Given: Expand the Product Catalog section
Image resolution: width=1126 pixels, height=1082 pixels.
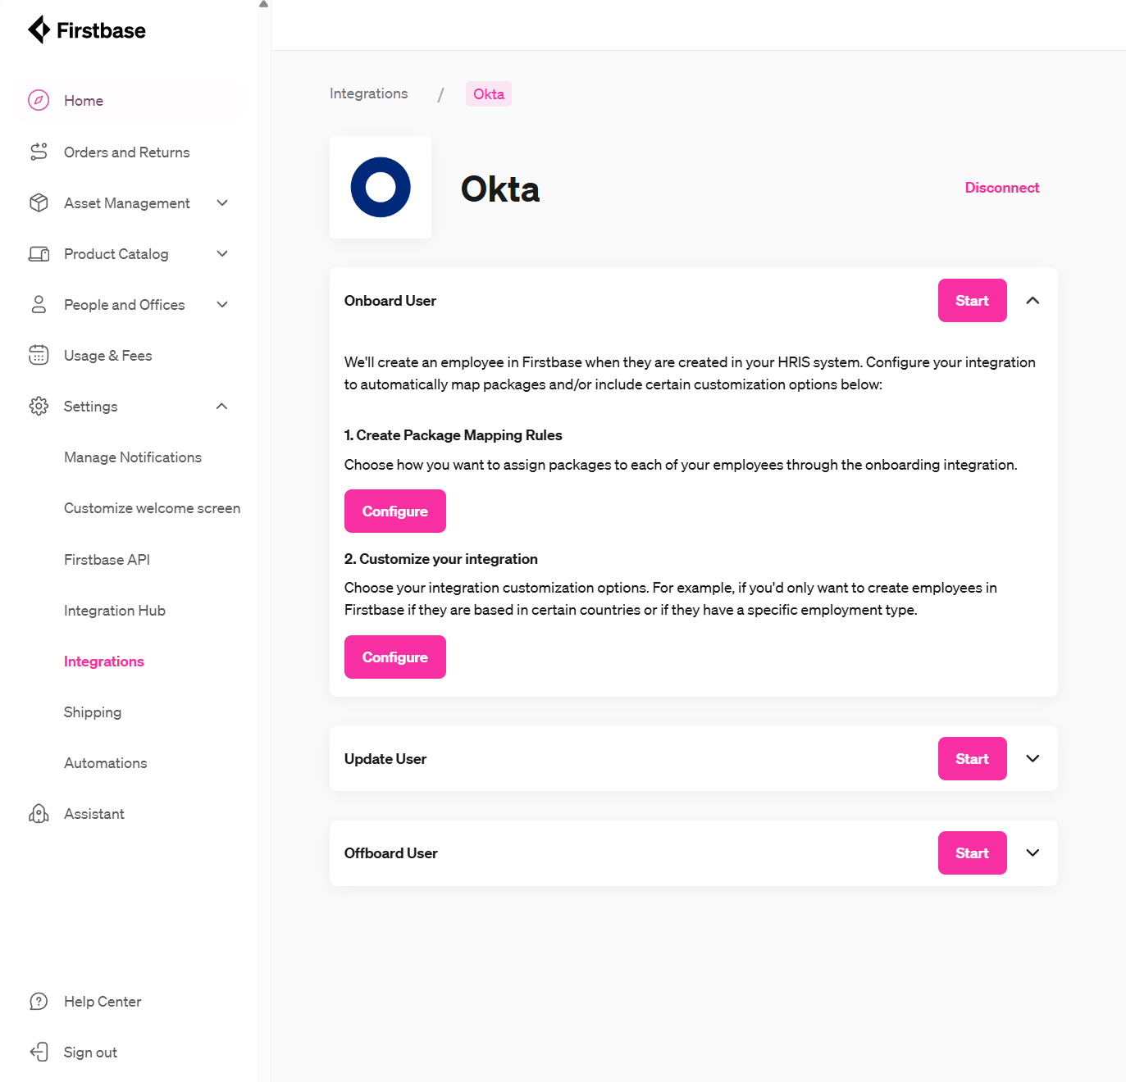Looking at the screenshot, I should [x=221, y=254].
